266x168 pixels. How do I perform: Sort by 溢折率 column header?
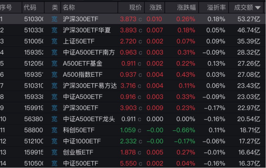pos(216,7)
